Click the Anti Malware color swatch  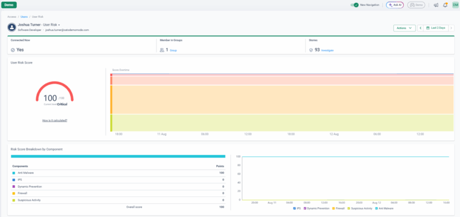click(13, 173)
